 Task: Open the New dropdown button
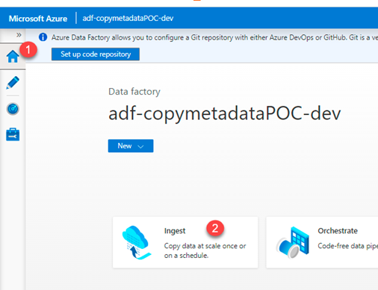pos(131,146)
